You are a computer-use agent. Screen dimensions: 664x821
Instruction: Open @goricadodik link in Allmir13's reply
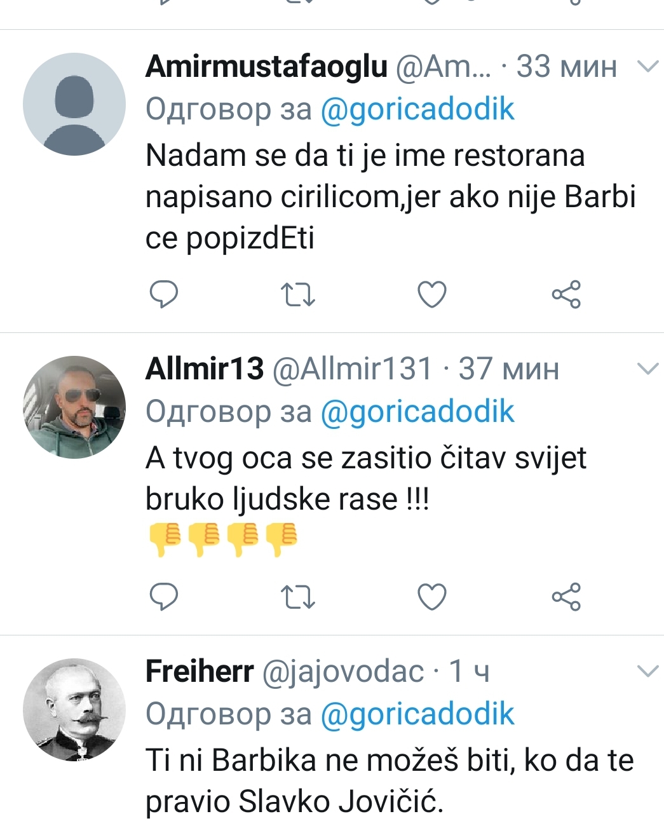click(x=417, y=412)
